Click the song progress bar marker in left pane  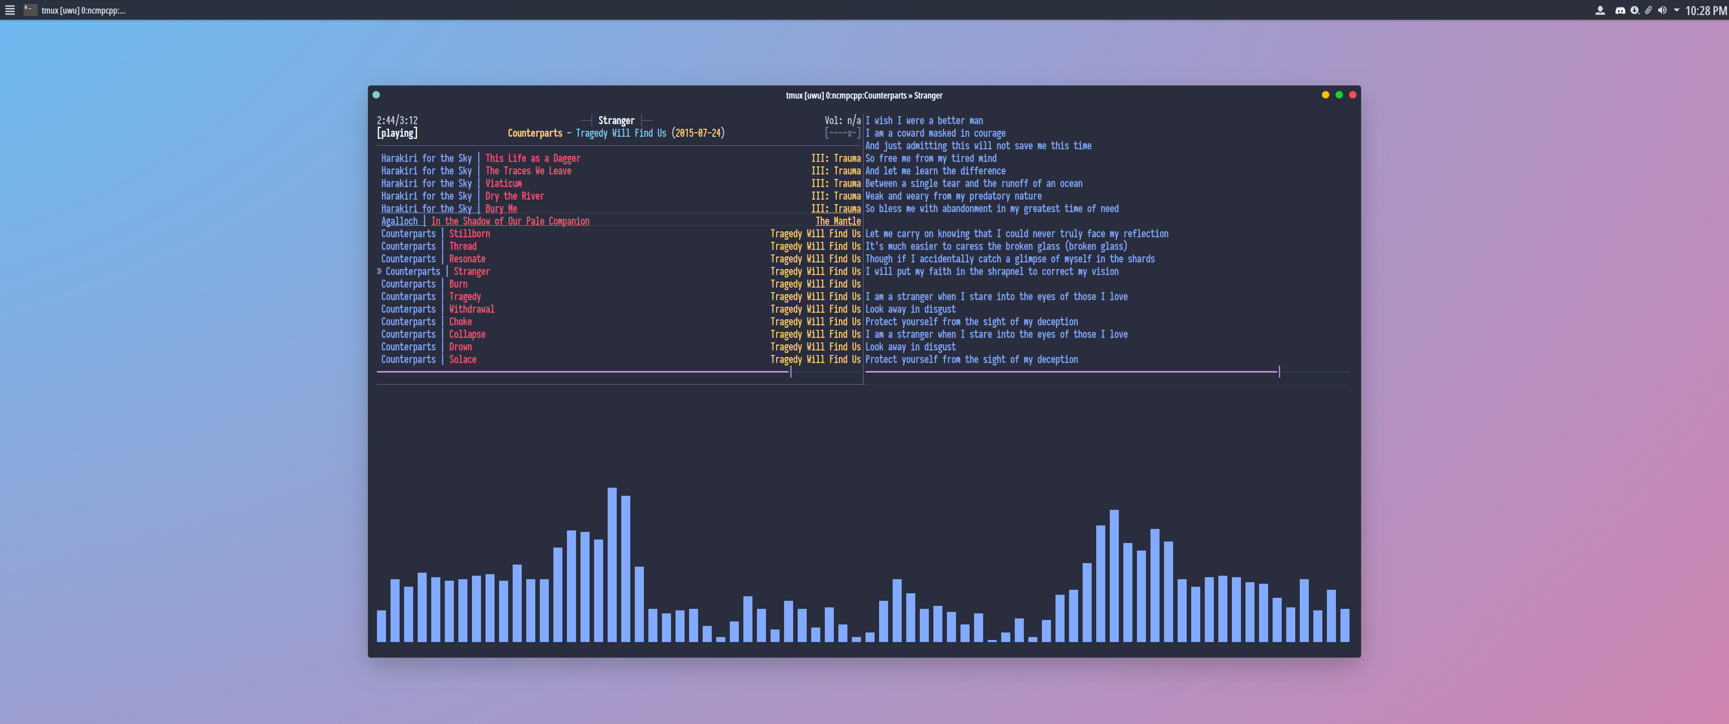pos(791,372)
